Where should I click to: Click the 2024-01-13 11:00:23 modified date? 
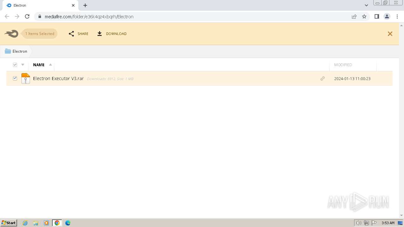click(x=352, y=79)
